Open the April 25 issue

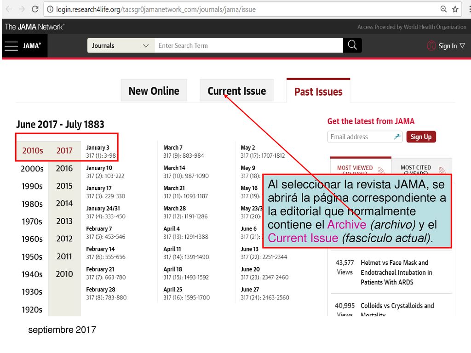pyautogui.click(x=187, y=294)
